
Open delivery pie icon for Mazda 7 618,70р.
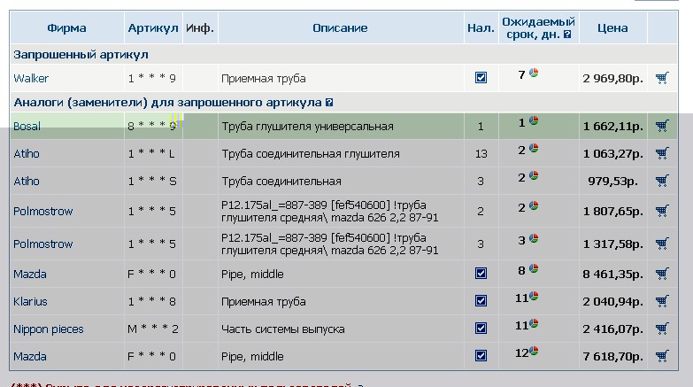(x=534, y=351)
